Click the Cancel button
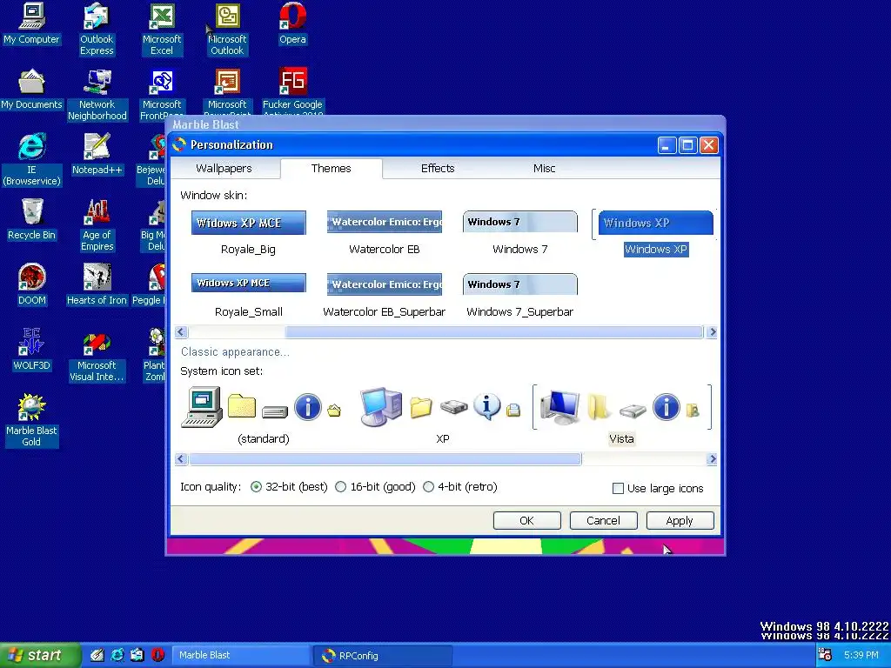 point(604,520)
